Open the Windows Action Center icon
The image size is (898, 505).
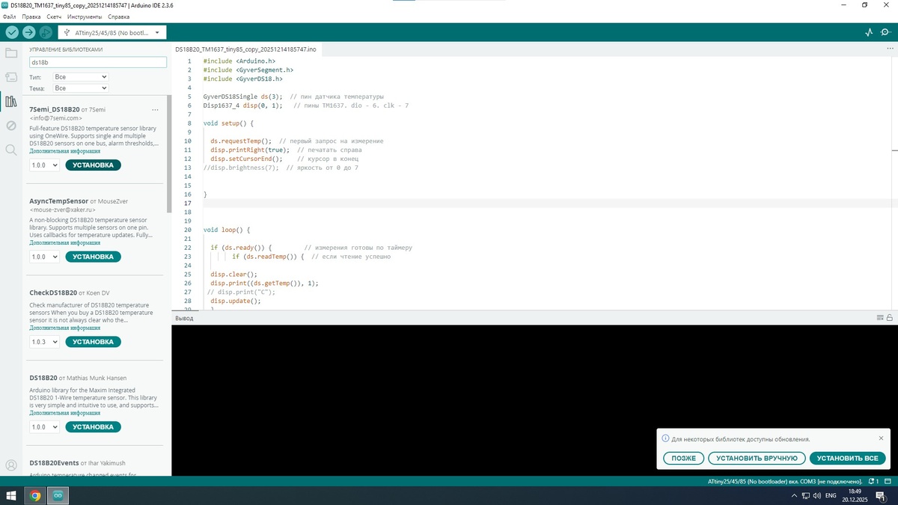click(879, 496)
